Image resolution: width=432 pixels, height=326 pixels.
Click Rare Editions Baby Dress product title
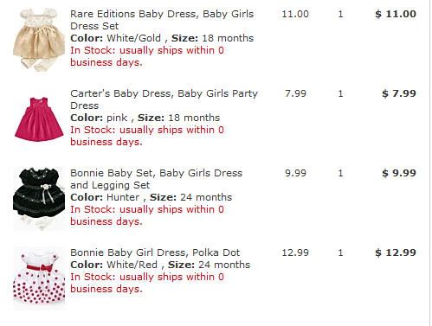(162, 20)
